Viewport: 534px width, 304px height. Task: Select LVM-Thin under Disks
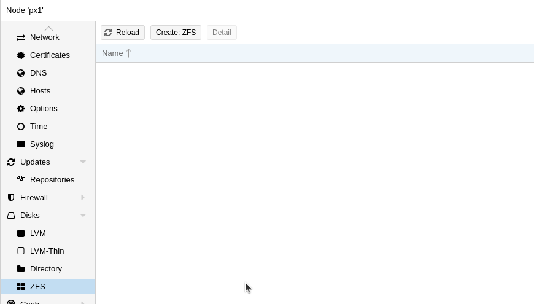pyautogui.click(x=48, y=251)
